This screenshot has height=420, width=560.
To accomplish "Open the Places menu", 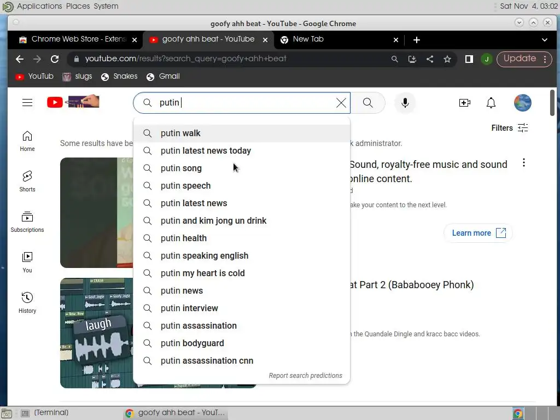I will pos(78,6).
